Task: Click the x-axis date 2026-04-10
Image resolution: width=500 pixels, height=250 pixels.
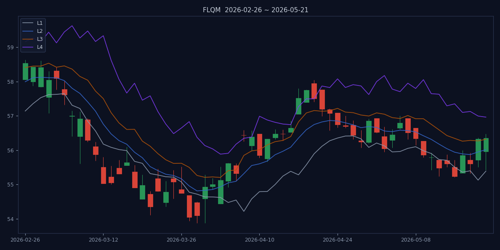Action: tap(259, 240)
